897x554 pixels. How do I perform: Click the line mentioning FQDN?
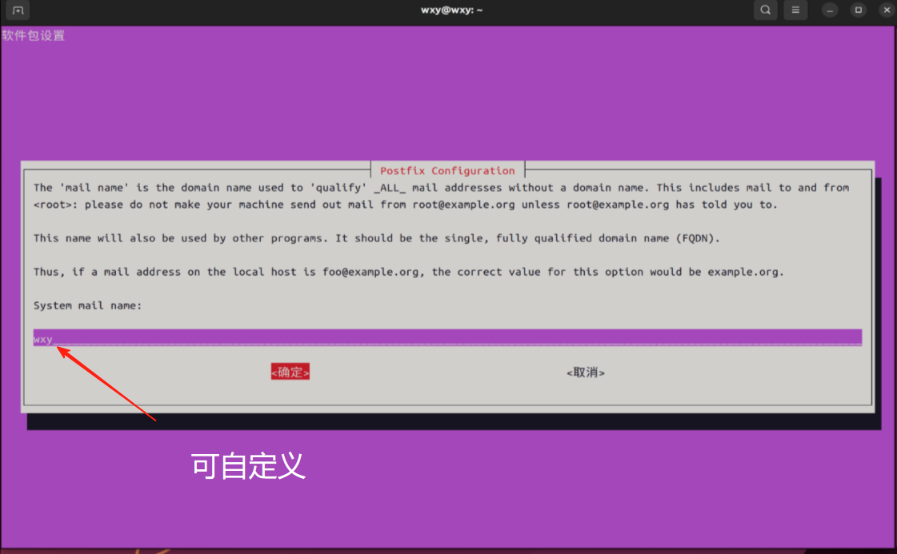pos(376,238)
